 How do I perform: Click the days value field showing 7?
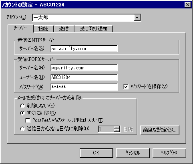click(x=106, y=129)
